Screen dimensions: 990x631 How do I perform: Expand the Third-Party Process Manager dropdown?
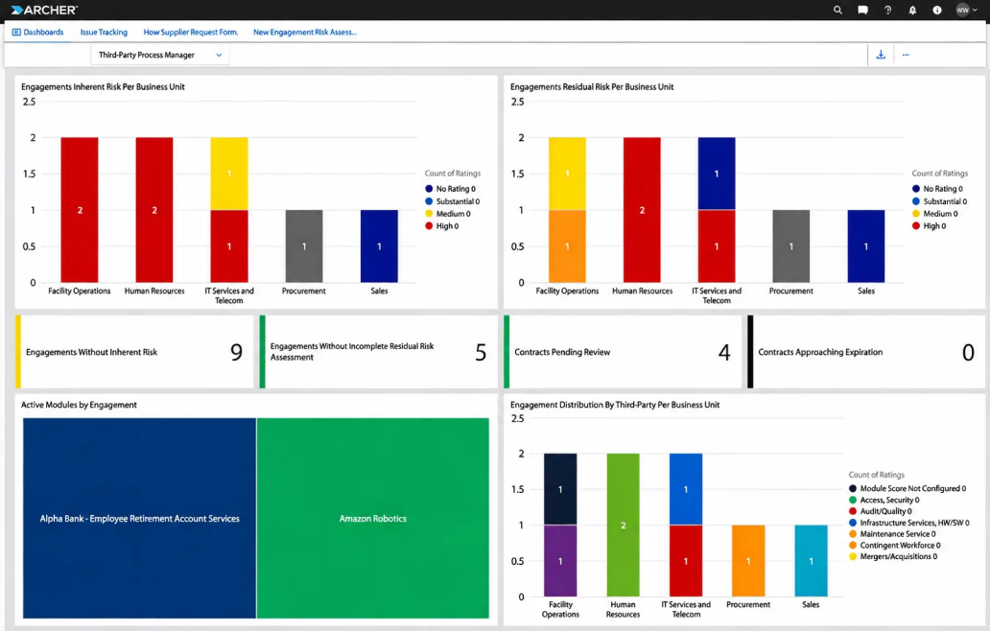point(160,55)
